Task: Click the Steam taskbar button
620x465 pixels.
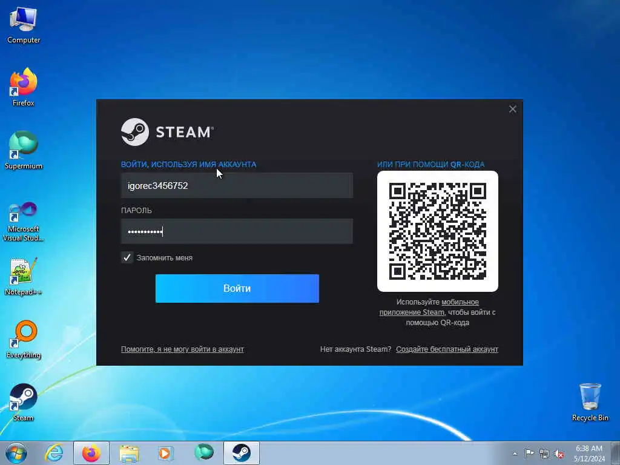Action: 241,453
